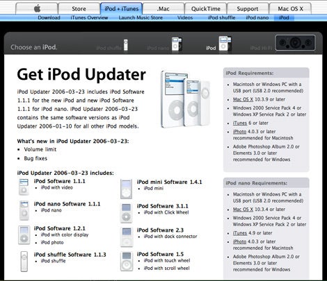Click 'iPod photo' bullet text
This screenshot has width=327, height=281.
coord(52,242)
